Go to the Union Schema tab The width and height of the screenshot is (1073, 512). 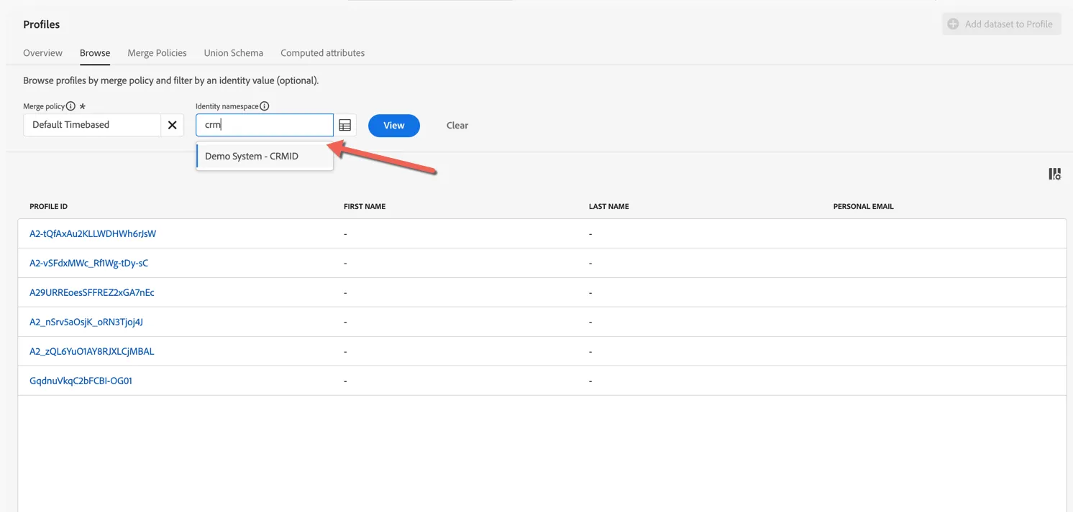(x=234, y=53)
